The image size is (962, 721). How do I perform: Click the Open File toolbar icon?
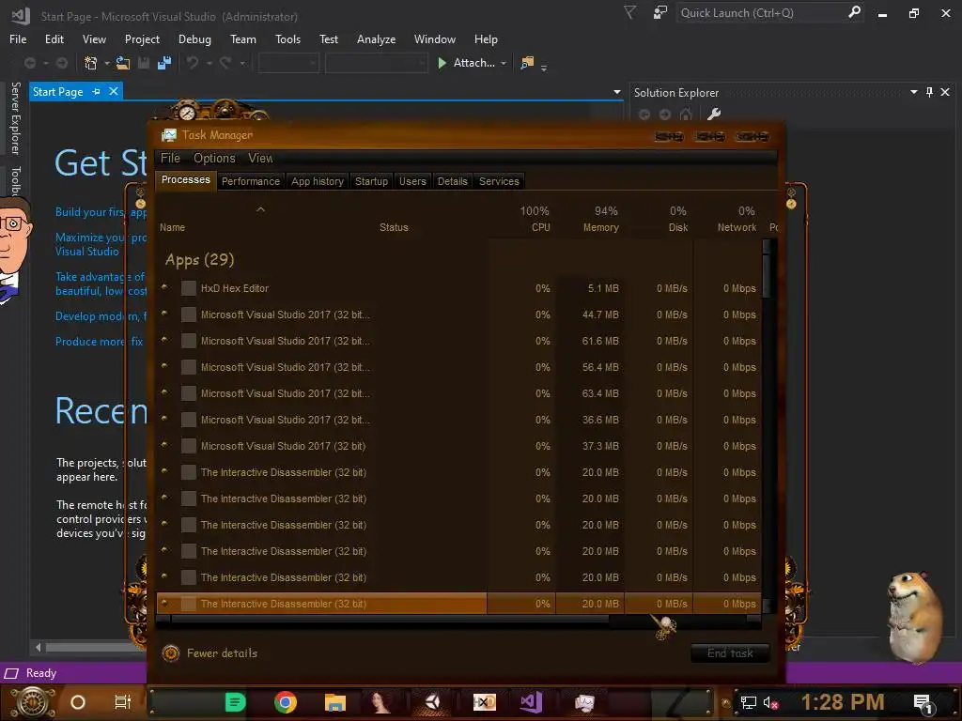(x=123, y=63)
